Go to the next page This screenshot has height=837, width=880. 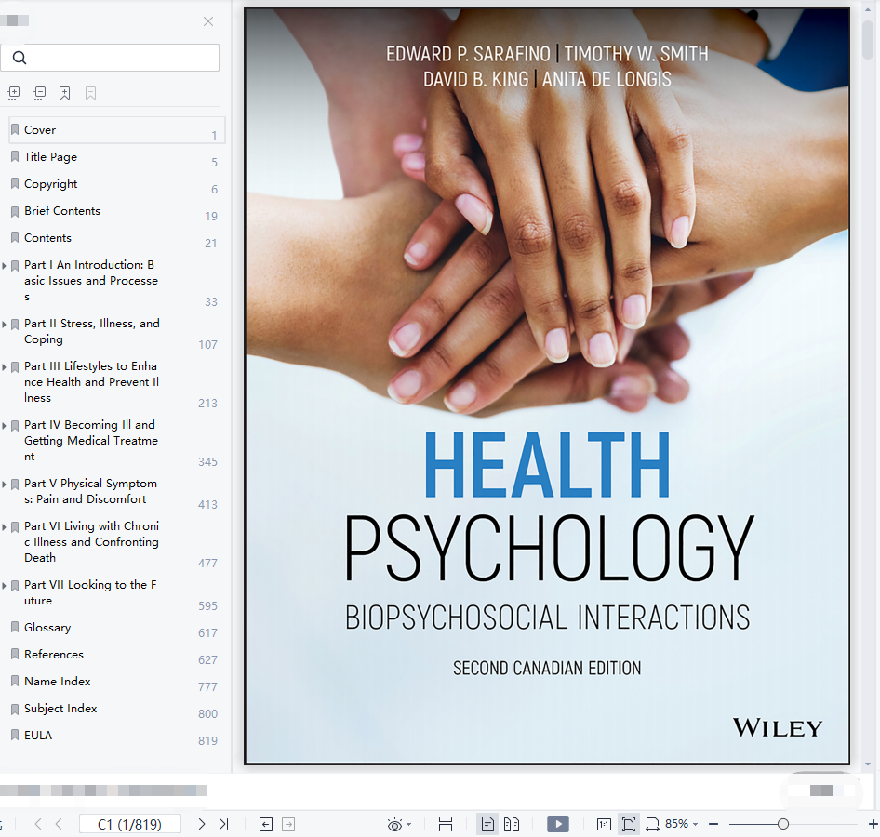[202, 824]
